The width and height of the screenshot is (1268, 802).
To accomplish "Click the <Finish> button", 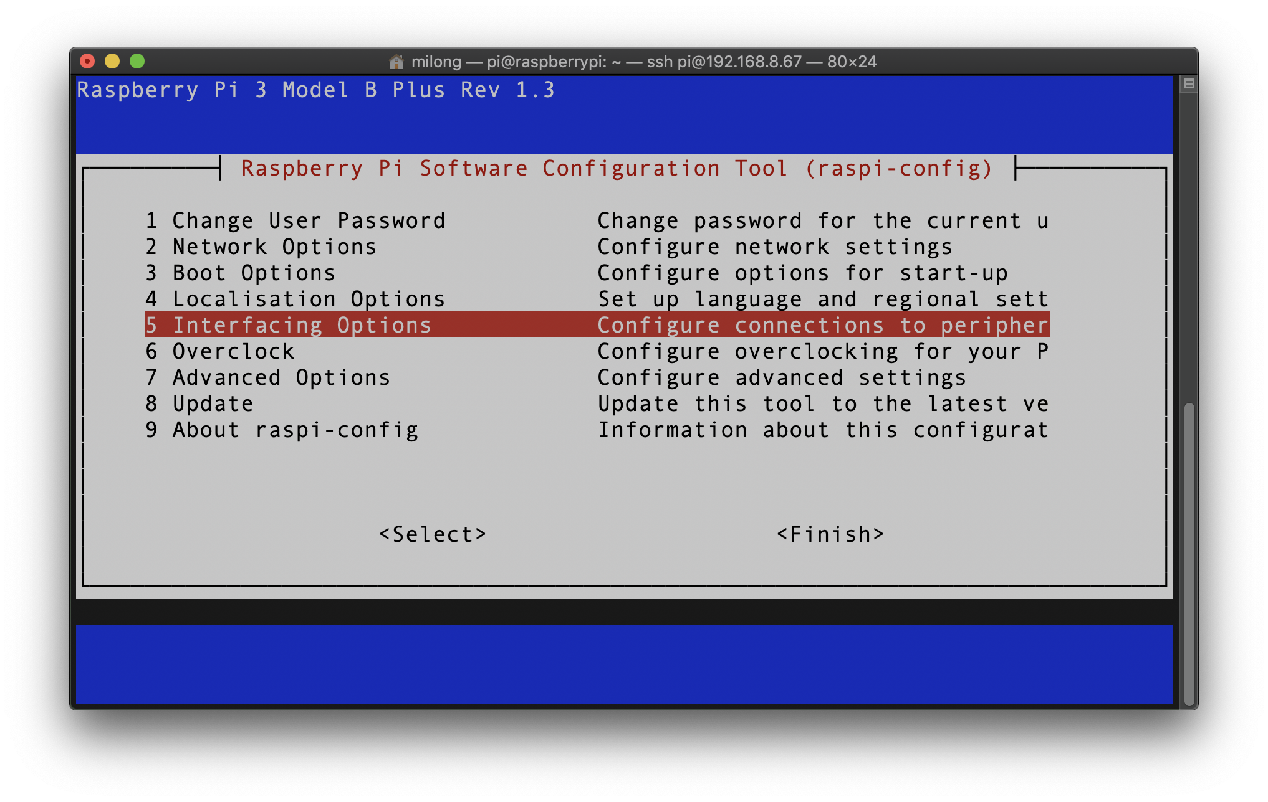I will tap(830, 534).
